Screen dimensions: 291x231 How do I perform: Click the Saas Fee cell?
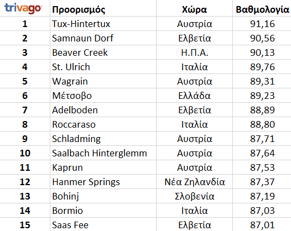coord(103,225)
